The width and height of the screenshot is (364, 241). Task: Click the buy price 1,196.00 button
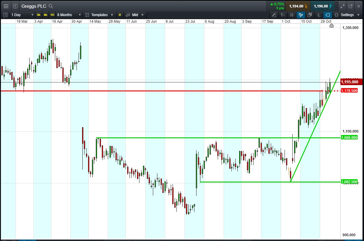(x=322, y=6)
